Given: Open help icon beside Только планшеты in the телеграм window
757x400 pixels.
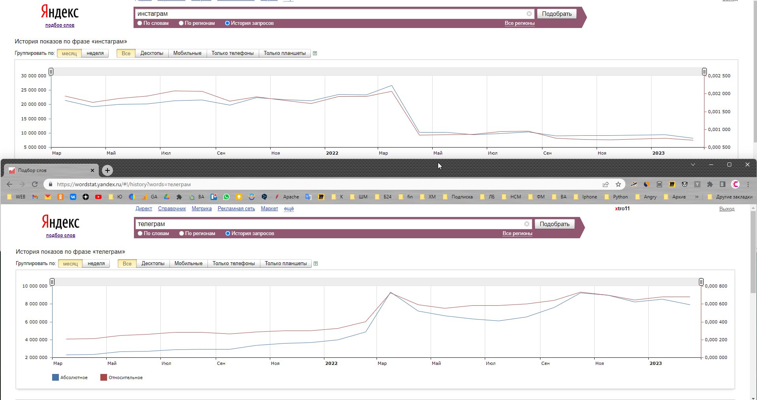Looking at the screenshot, I should click(x=316, y=264).
